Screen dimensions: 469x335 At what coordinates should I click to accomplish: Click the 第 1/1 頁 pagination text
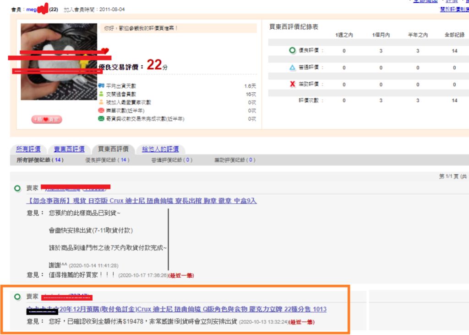point(453,176)
